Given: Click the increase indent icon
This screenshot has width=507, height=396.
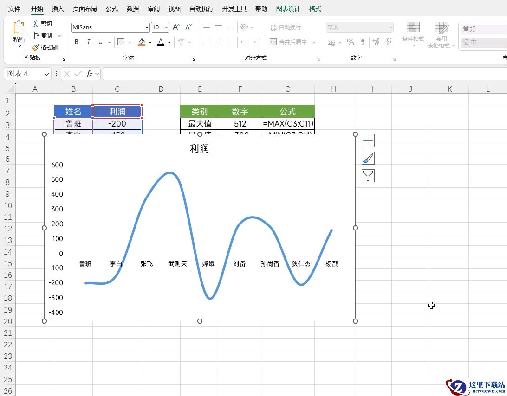Looking at the screenshot, I should [256, 42].
